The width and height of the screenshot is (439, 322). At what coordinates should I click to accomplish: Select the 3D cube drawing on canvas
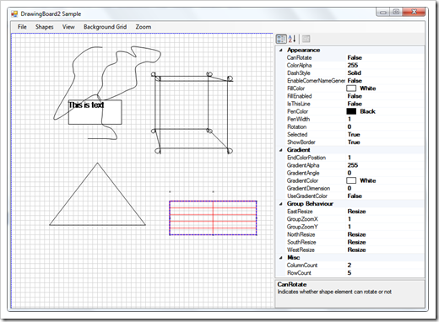(192, 112)
